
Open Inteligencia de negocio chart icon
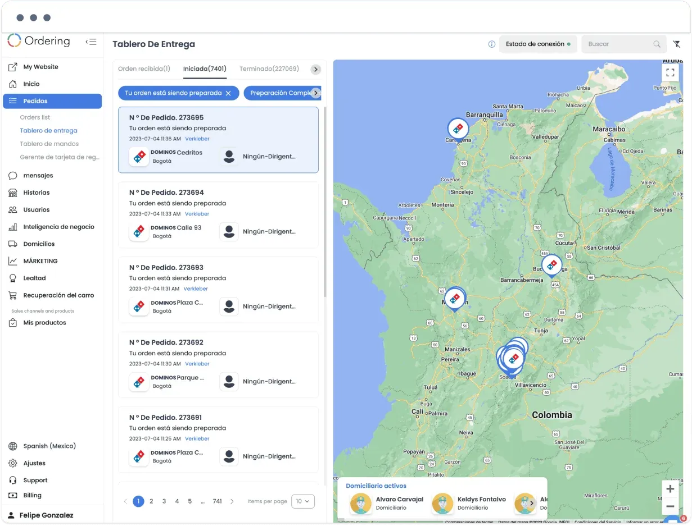click(13, 227)
